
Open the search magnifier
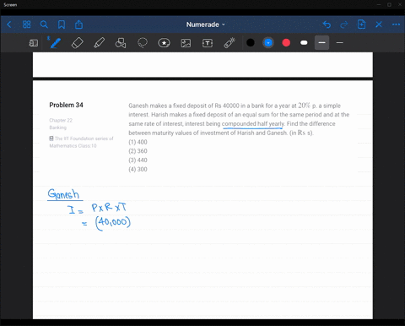44,24
